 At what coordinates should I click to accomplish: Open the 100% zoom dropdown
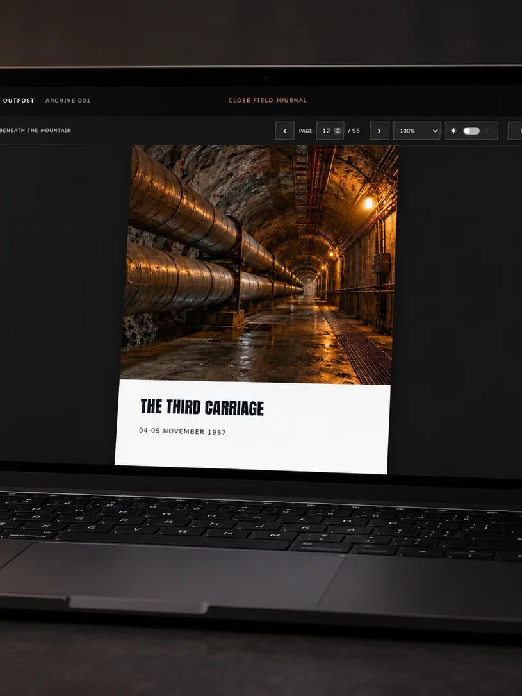click(x=417, y=131)
